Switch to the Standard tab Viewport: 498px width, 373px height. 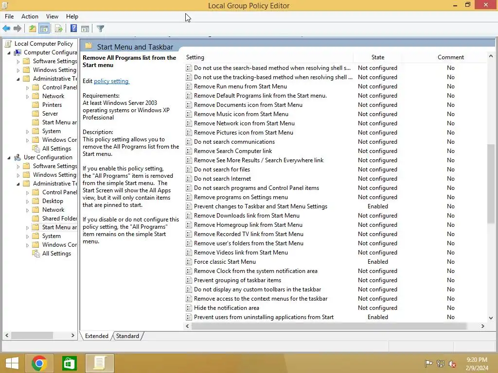pyautogui.click(x=127, y=336)
